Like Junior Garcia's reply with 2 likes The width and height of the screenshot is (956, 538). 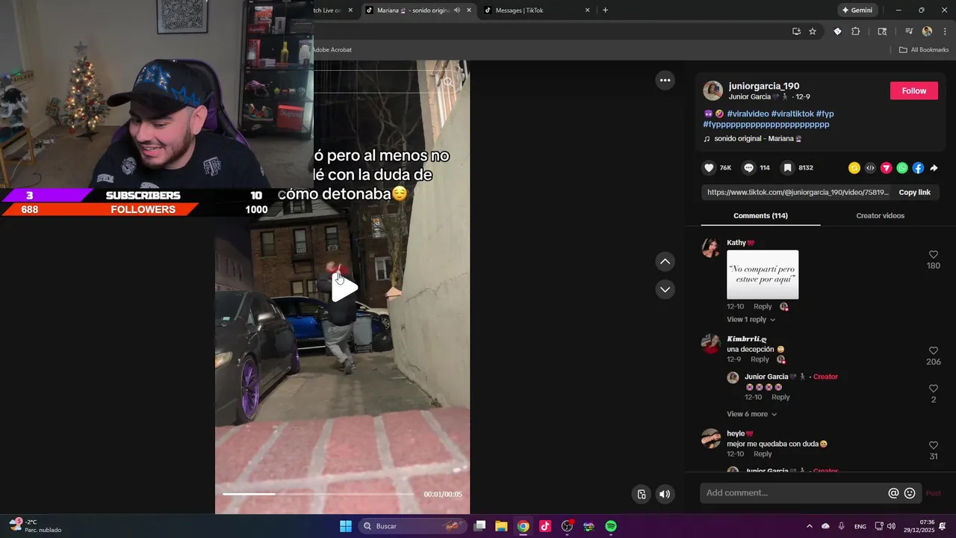tap(933, 389)
